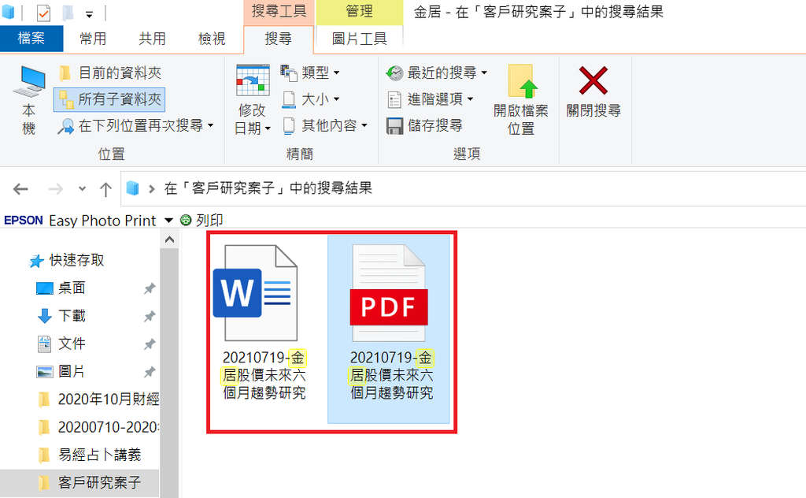Viewport: 806px width, 498px height.
Task: Open 易經占卜講義 folder in sidebar
Action: [90, 455]
